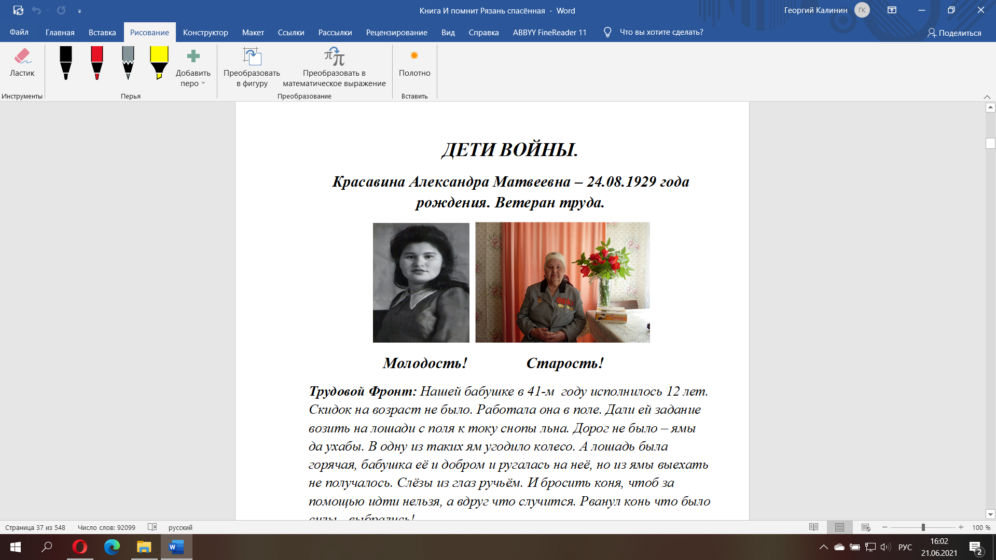Screen dimensions: 996x560
Task: Select the black pen
Action: coord(66,63)
